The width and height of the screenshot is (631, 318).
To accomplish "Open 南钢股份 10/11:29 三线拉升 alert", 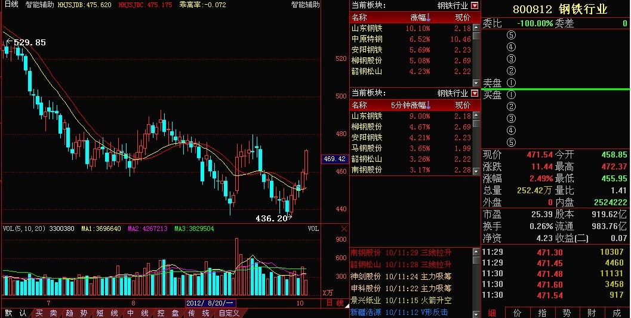I will [x=401, y=253].
